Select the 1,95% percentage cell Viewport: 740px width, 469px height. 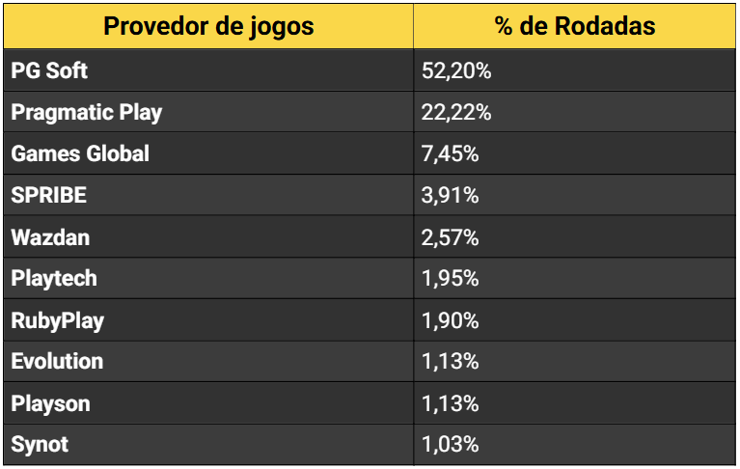tap(451, 279)
